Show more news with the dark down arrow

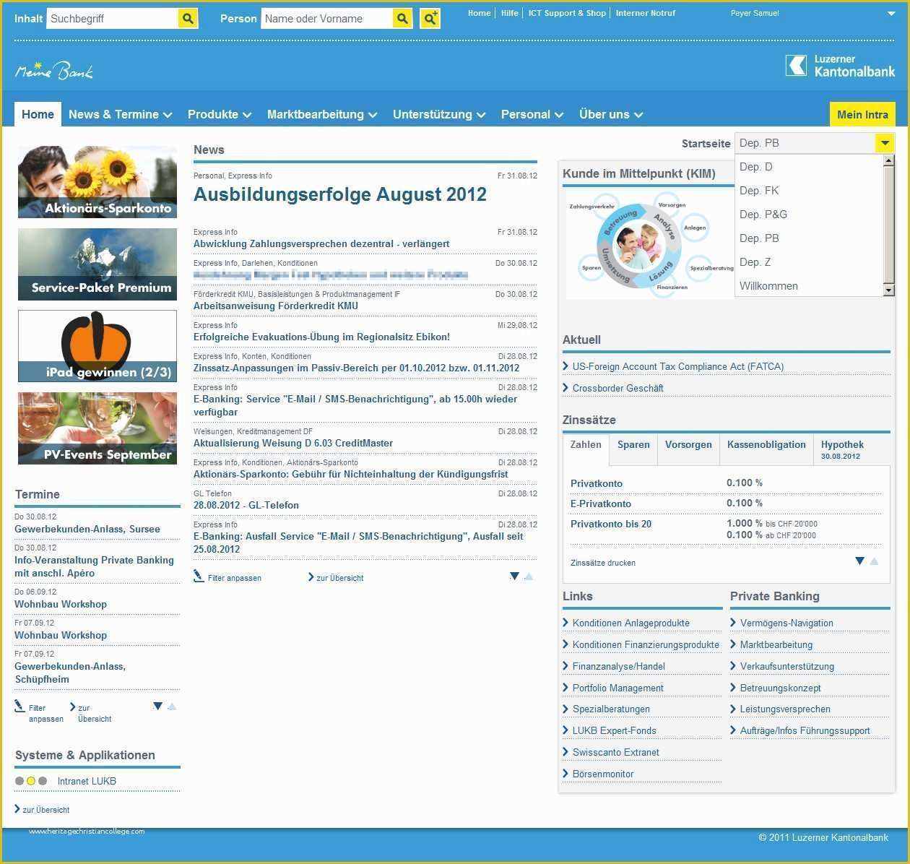tap(514, 576)
